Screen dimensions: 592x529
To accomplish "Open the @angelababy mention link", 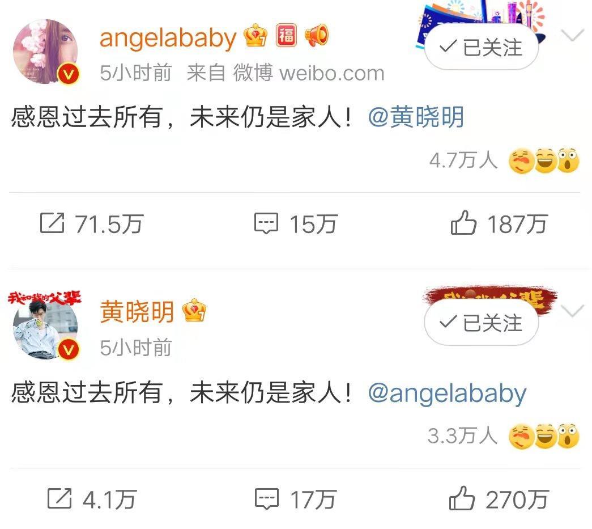I will click(447, 393).
